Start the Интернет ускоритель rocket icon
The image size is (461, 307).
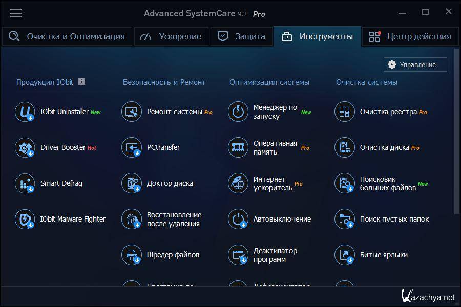tap(238, 183)
